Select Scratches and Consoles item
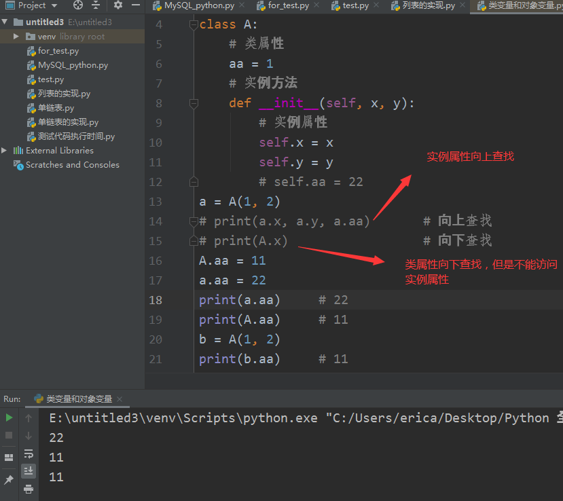 (x=73, y=165)
